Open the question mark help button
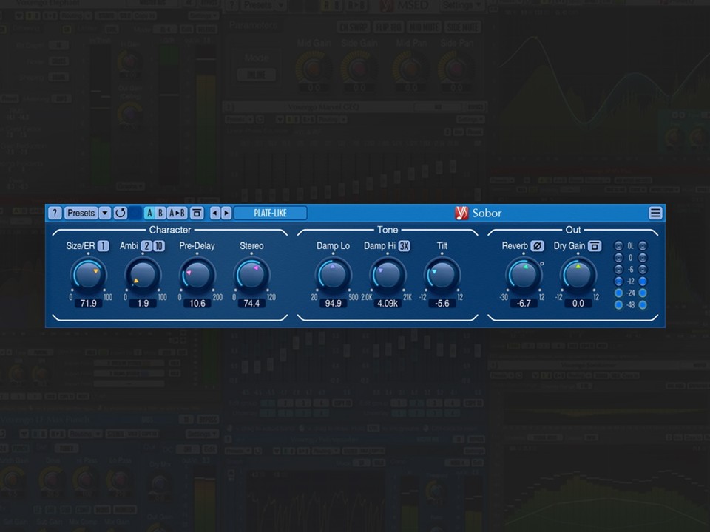 coord(55,213)
